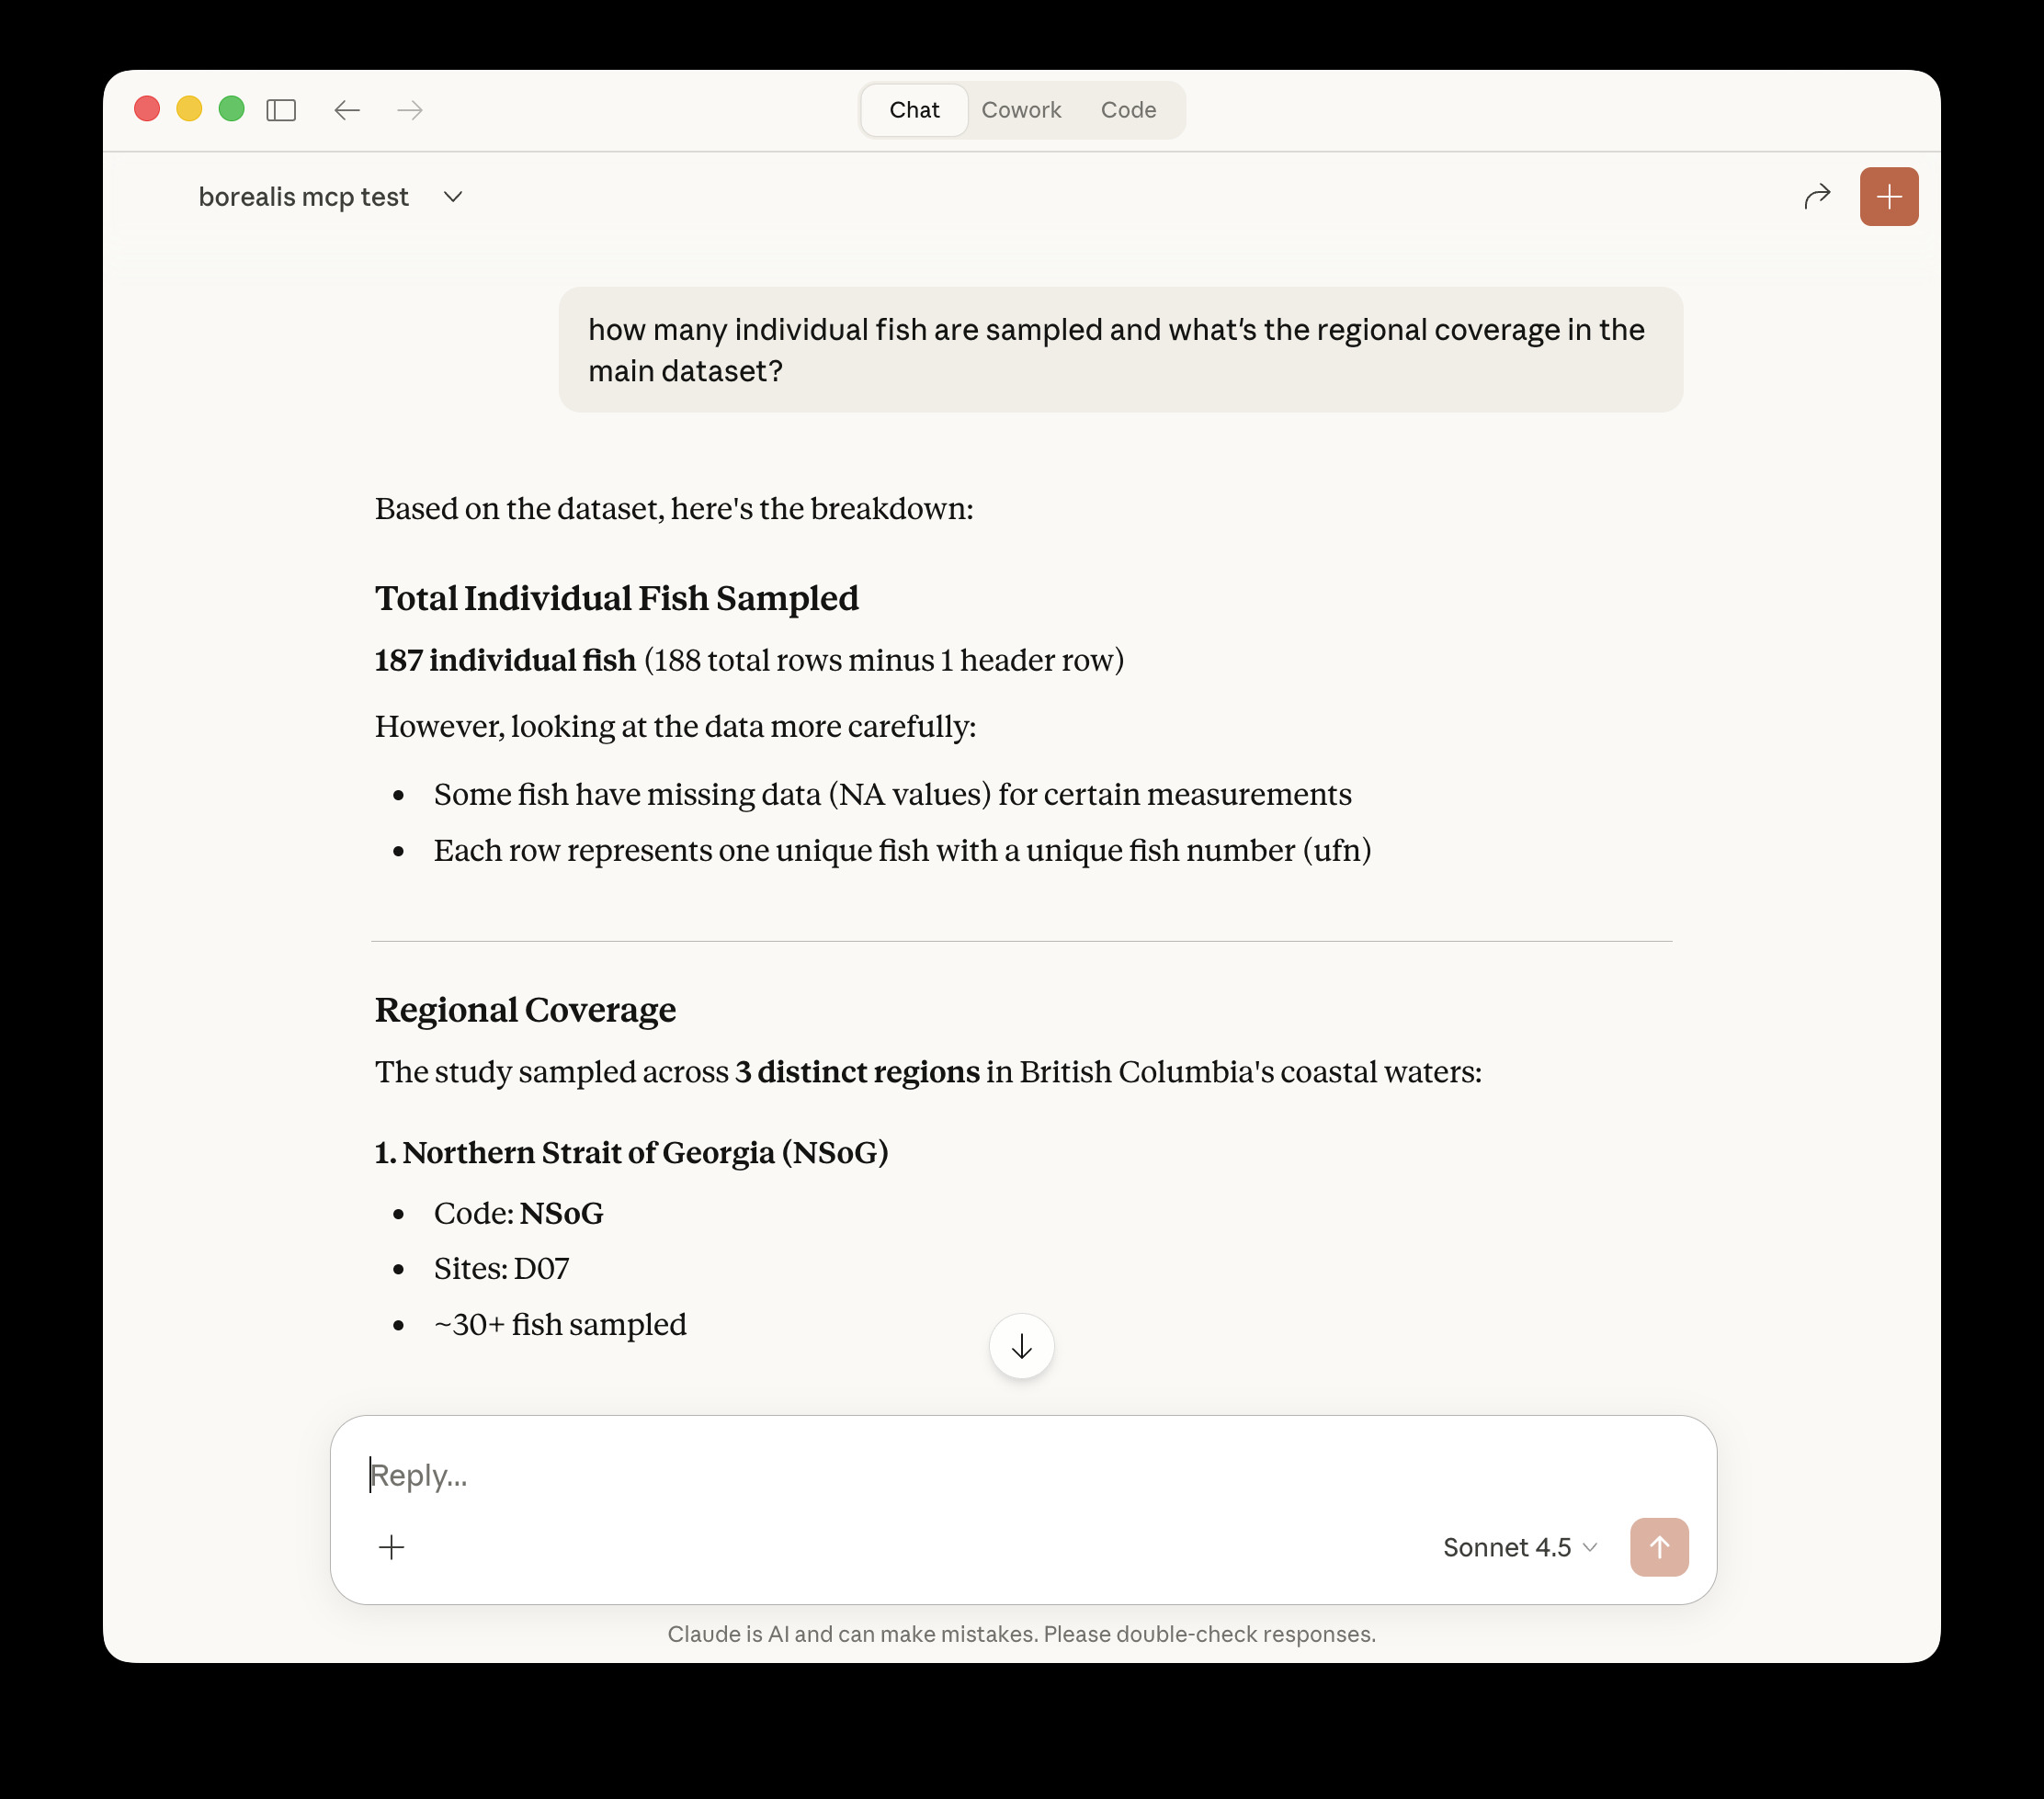Enter full screen mode
This screenshot has height=1799, width=2044.
(231, 107)
